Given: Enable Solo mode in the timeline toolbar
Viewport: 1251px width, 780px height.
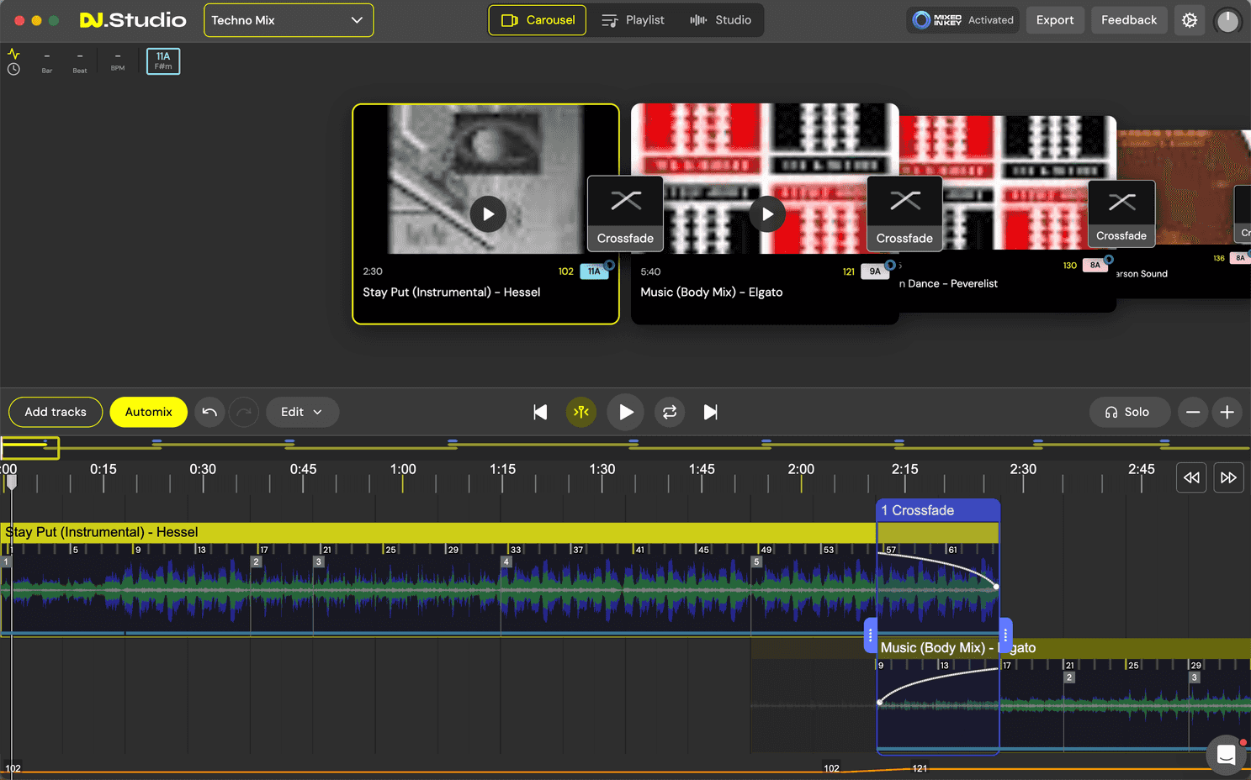Looking at the screenshot, I should click(x=1129, y=412).
